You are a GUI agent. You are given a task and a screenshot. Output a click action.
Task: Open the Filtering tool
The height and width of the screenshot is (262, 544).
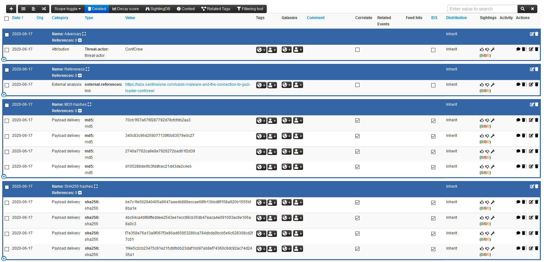tap(250, 9)
